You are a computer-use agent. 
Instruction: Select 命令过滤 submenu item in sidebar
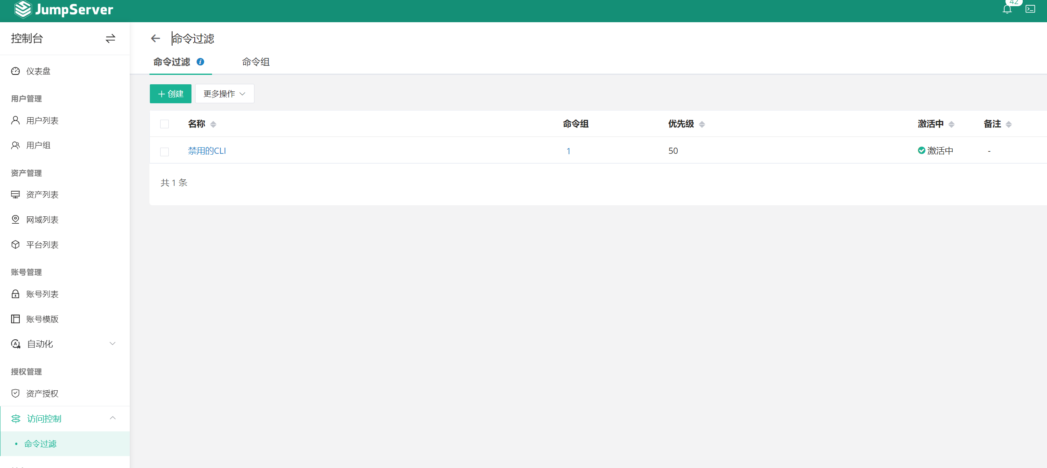pyautogui.click(x=40, y=444)
